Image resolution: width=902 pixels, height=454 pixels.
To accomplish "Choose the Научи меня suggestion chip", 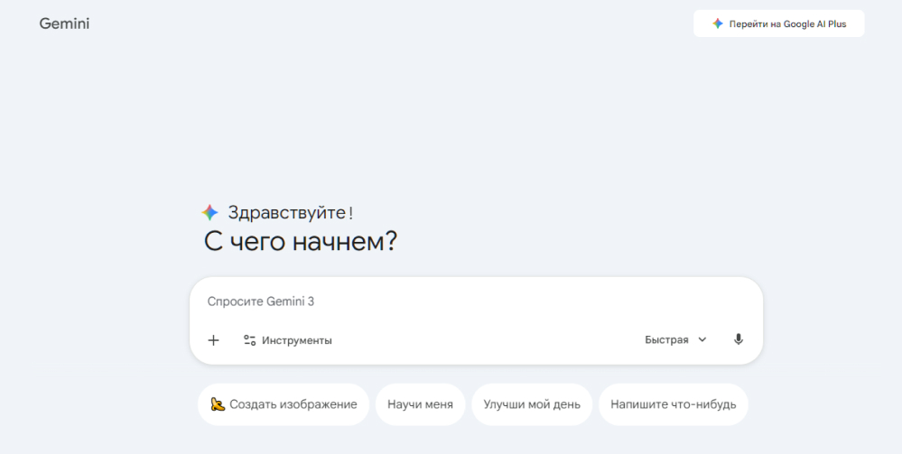I will pos(420,404).
